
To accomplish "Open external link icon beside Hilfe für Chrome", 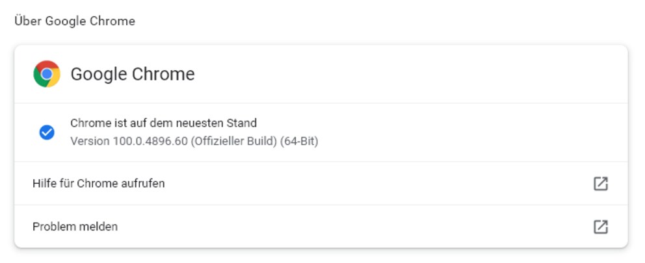I will point(601,183).
